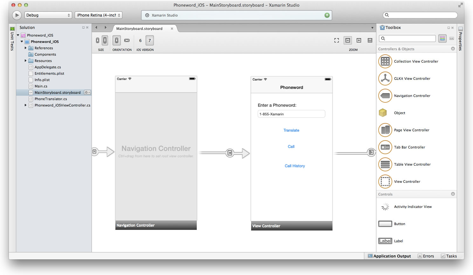Focus the Toolbox search field
This screenshot has height=275, width=473.
point(408,38)
